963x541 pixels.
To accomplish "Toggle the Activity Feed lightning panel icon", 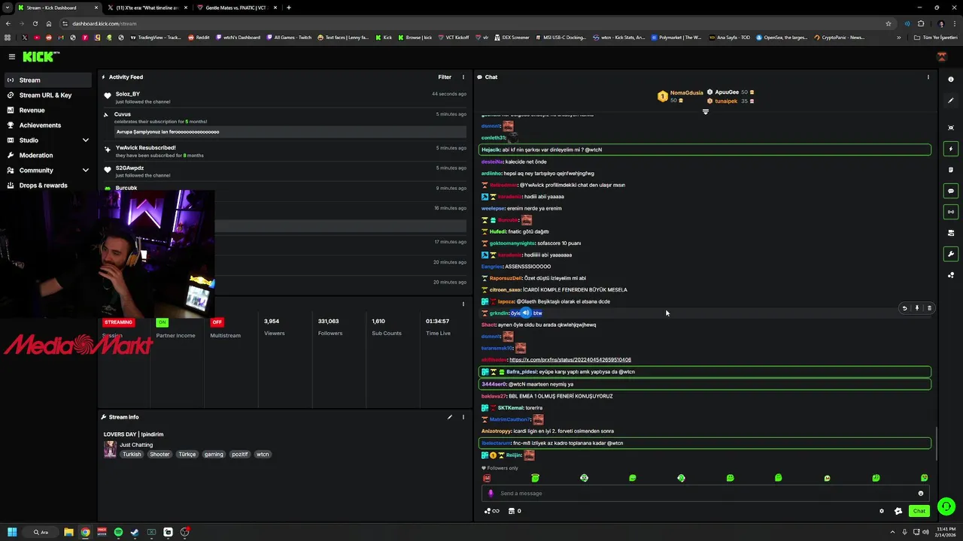I will click(x=951, y=149).
